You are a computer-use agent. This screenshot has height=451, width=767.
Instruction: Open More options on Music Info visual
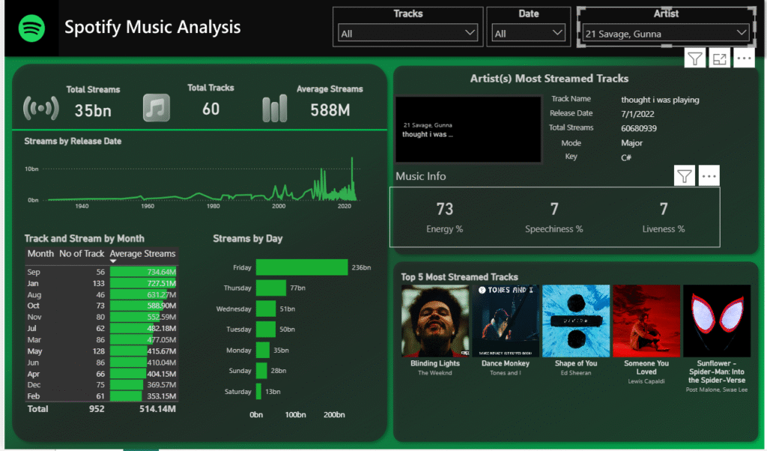pyautogui.click(x=709, y=175)
